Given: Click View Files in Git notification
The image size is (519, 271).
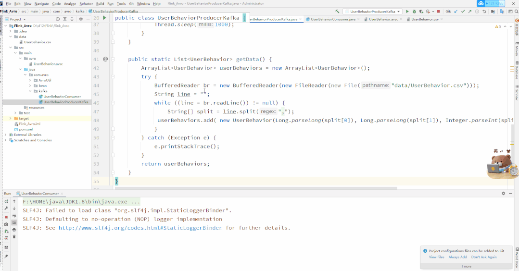Looking at the screenshot, I should 437,257.
